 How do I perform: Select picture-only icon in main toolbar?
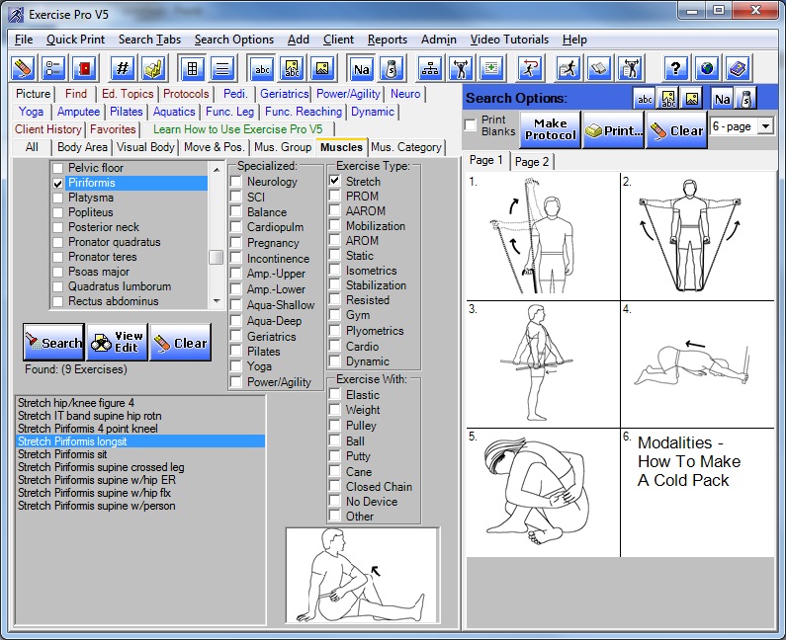(x=322, y=68)
